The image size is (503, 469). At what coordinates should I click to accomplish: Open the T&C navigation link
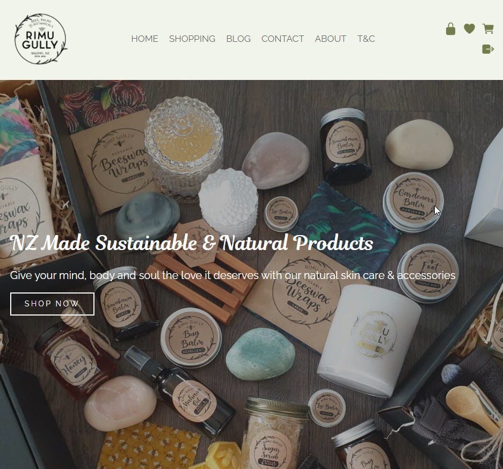[x=366, y=39]
